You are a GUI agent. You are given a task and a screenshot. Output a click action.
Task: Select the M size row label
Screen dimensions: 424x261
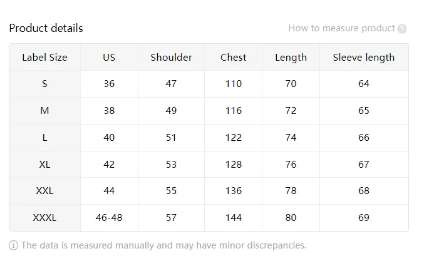tap(44, 111)
